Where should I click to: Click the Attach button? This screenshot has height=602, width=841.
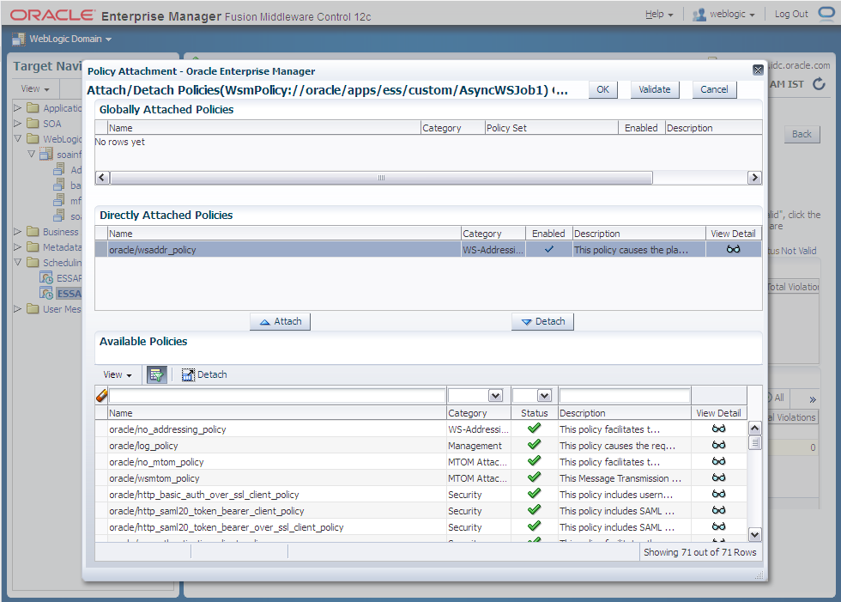280,321
